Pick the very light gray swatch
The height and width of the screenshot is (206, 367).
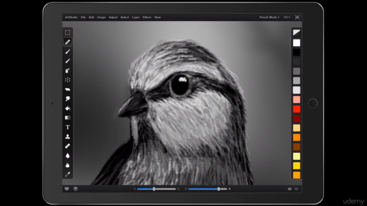click(x=296, y=90)
